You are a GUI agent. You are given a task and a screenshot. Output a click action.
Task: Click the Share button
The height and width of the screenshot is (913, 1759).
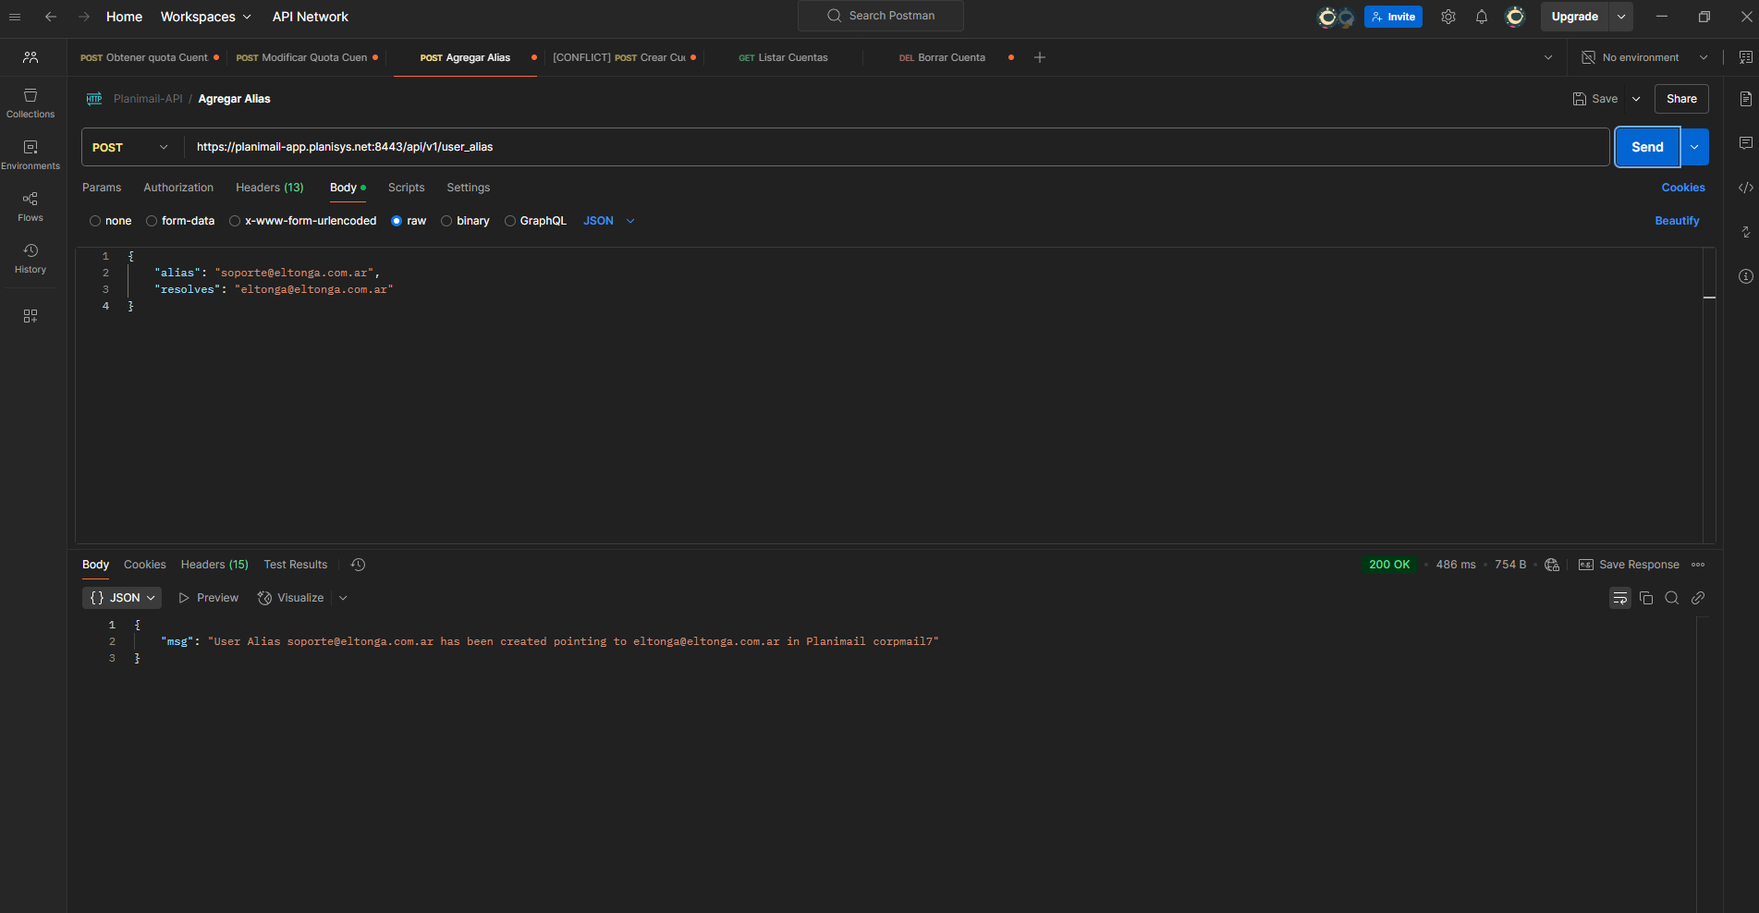[x=1681, y=99]
